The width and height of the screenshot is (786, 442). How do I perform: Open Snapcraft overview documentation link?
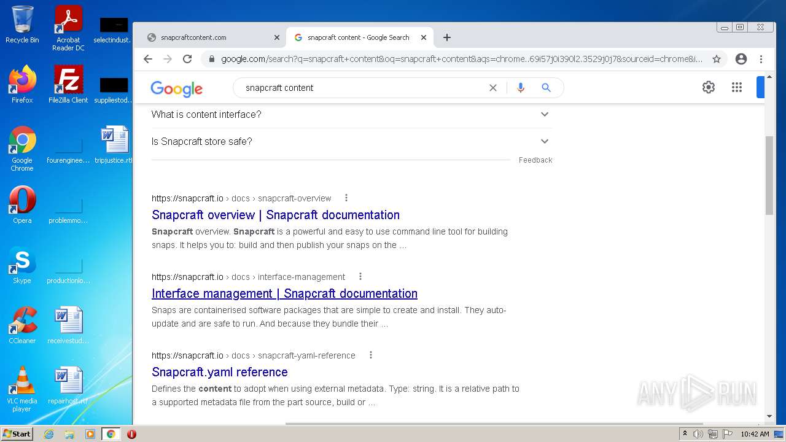click(276, 215)
